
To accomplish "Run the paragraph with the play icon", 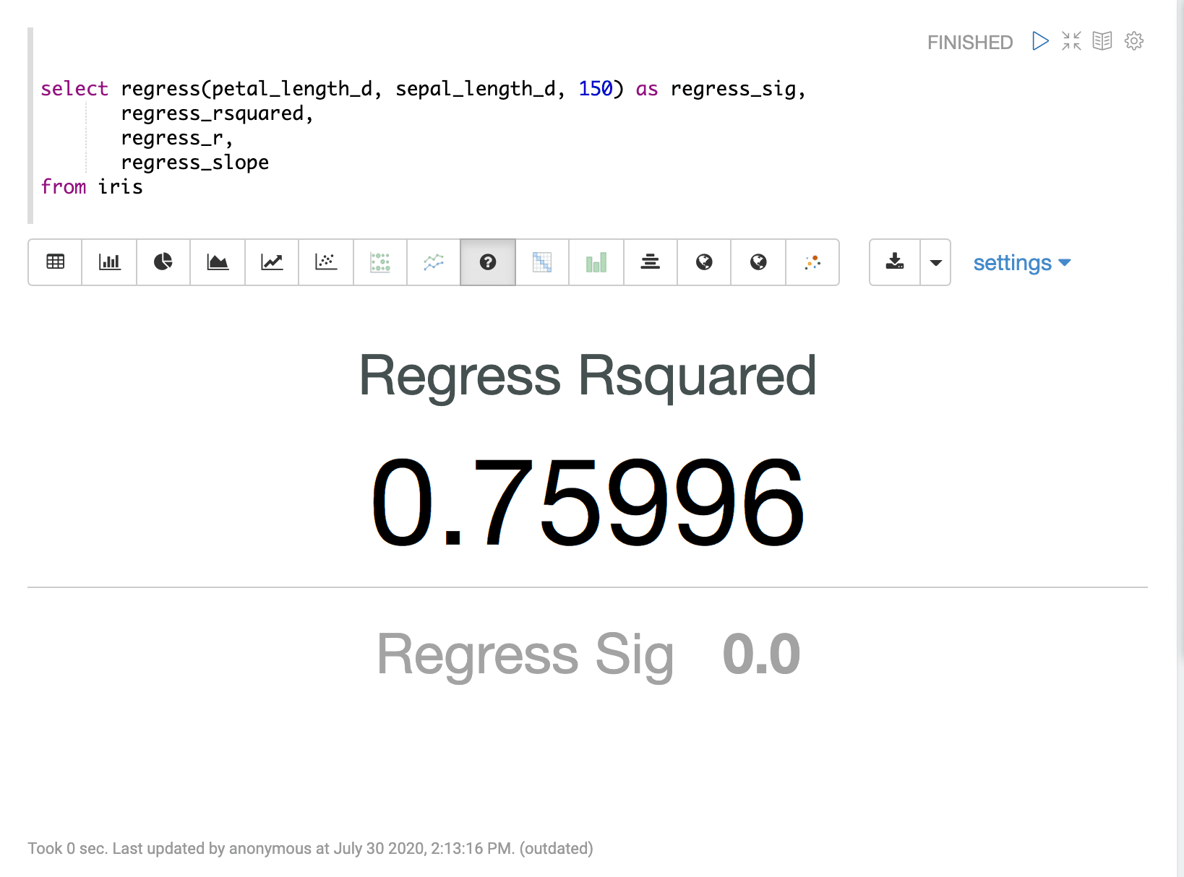I will [1040, 41].
